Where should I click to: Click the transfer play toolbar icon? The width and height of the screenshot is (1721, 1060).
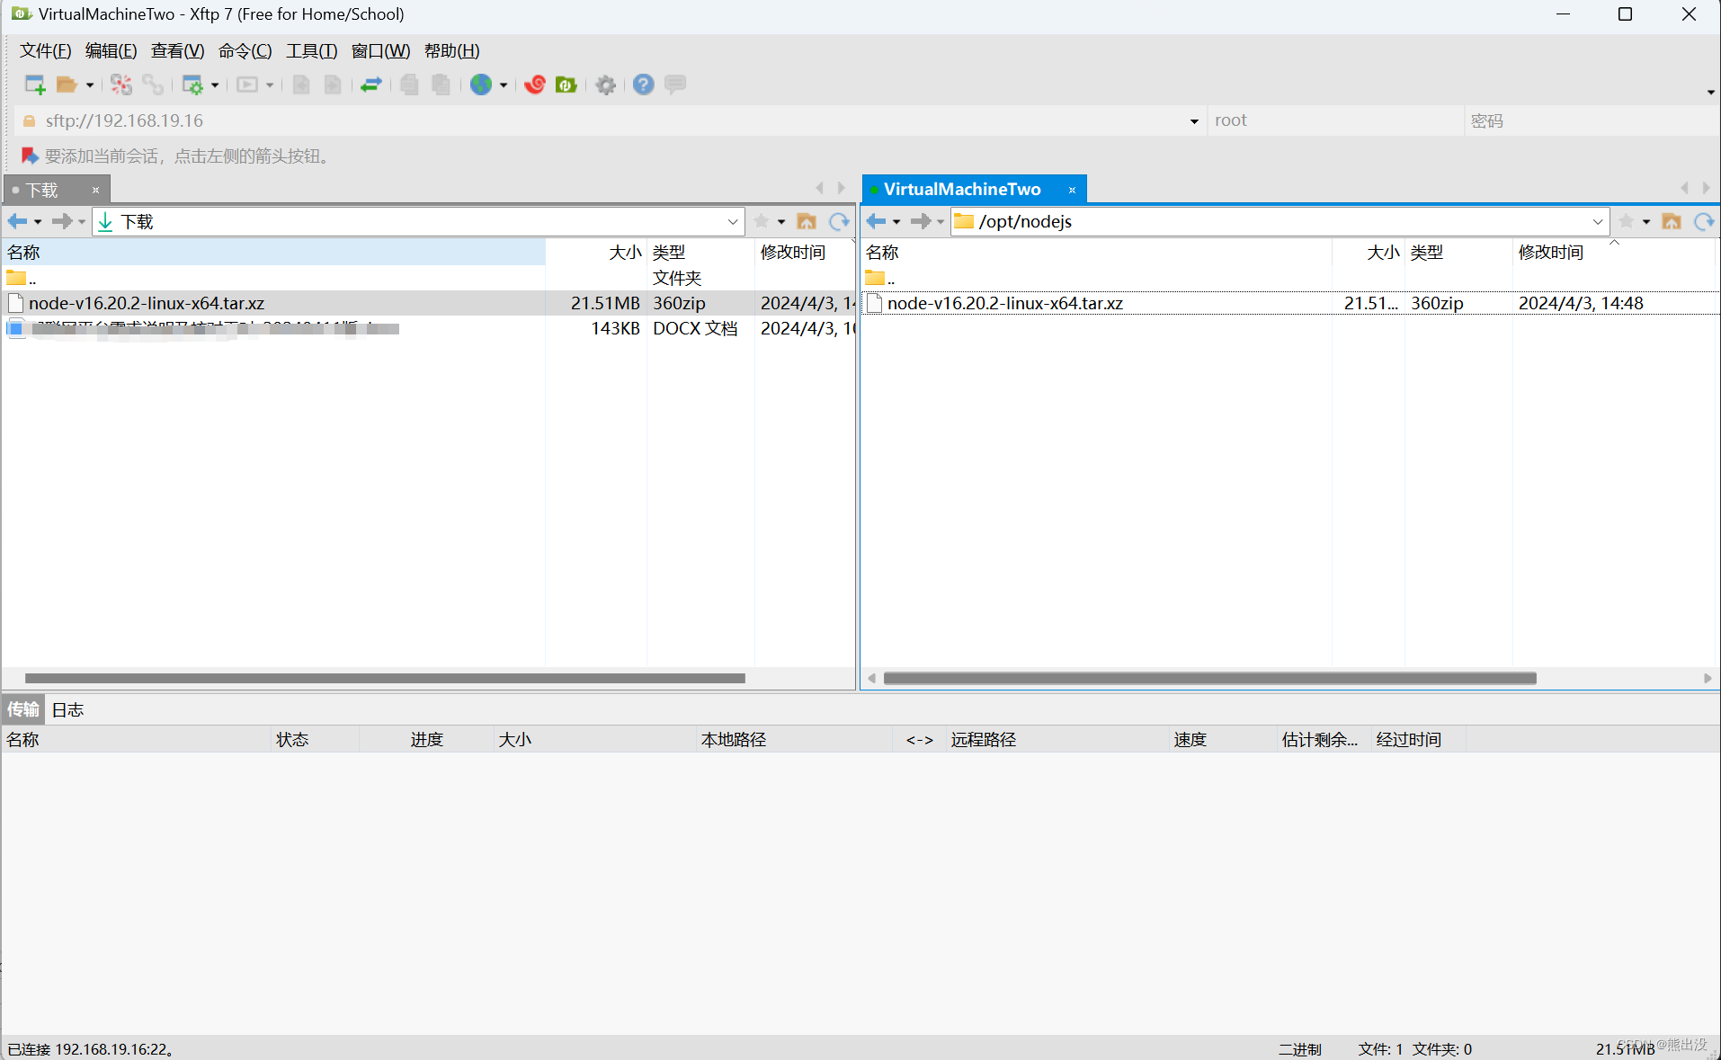coord(247,85)
